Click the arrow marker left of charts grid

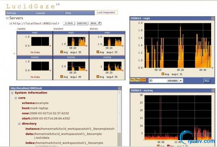(x=14, y=53)
